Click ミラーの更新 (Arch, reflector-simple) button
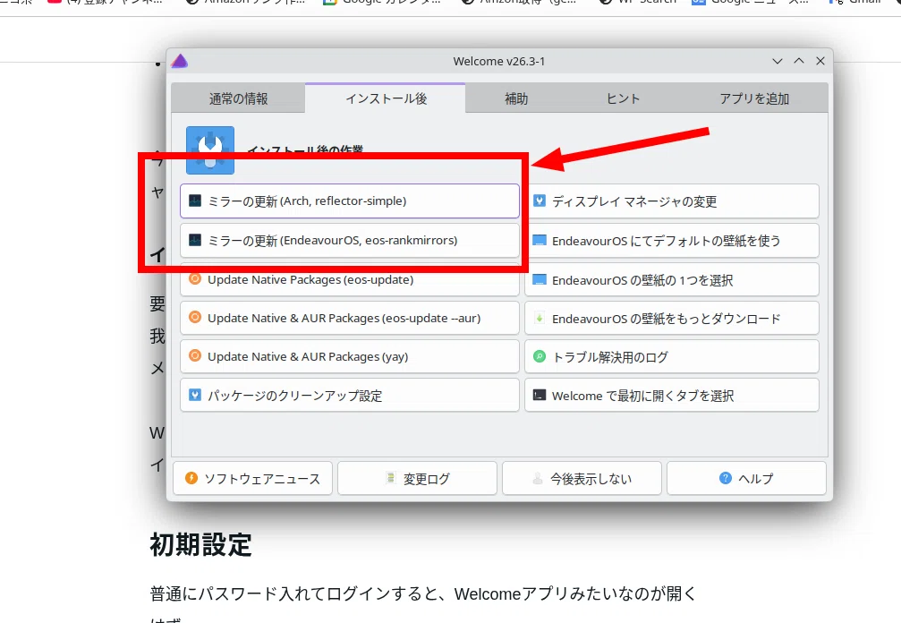This screenshot has width=901, height=623. (349, 201)
